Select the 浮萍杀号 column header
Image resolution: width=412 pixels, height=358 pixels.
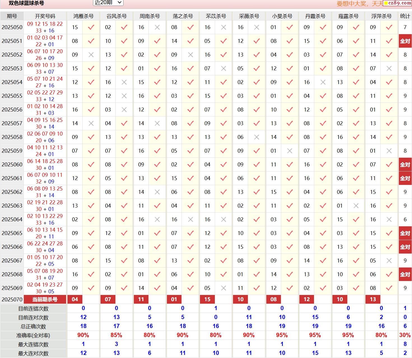(x=381, y=16)
